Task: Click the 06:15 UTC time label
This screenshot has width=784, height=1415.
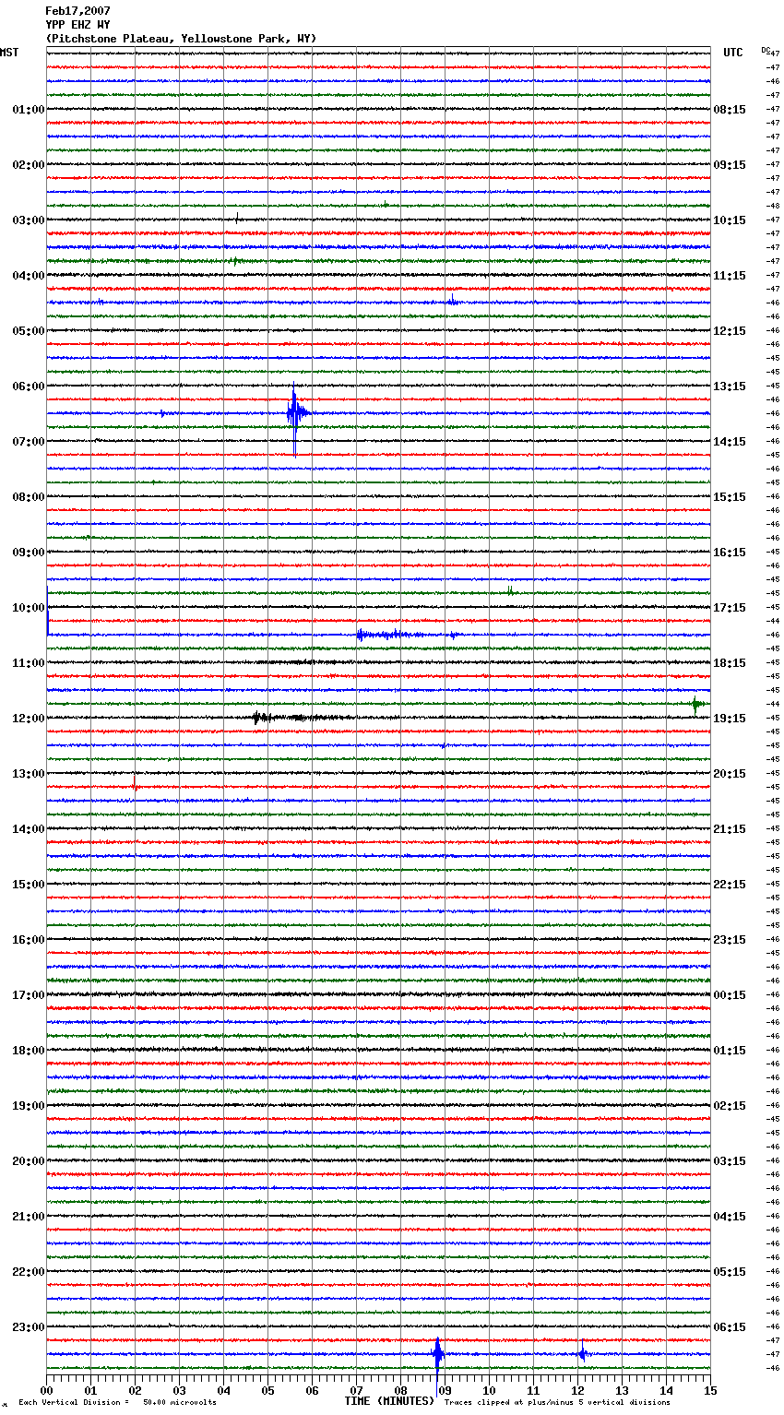Action: [730, 1327]
